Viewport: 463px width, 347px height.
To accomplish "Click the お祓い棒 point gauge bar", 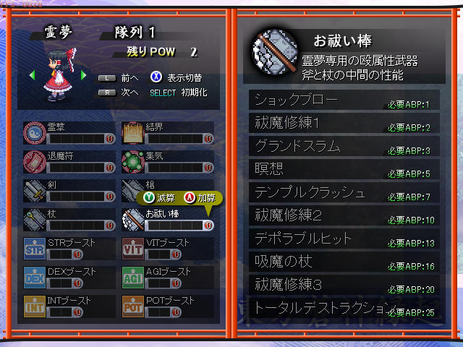I will coord(179,225).
